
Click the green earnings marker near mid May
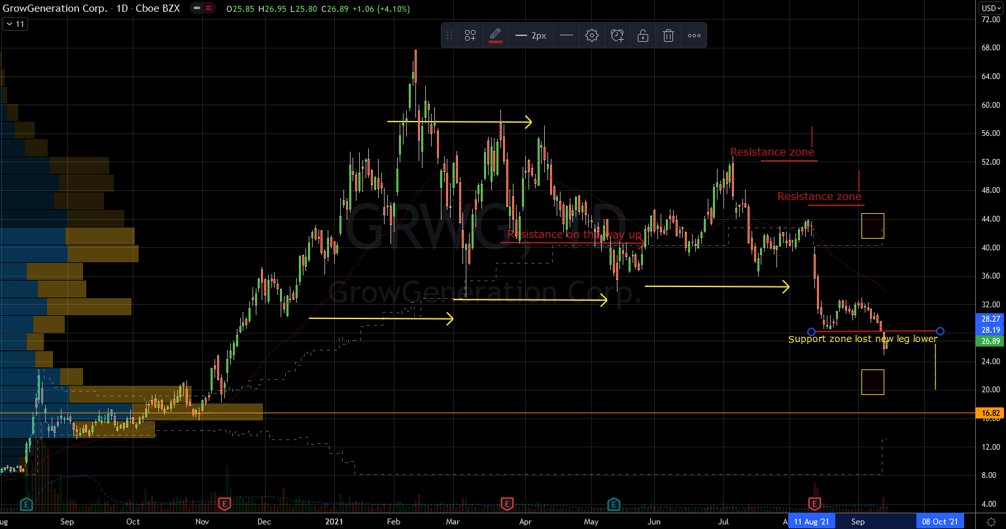(x=614, y=503)
